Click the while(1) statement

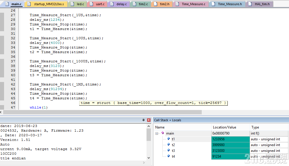point(38,107)
